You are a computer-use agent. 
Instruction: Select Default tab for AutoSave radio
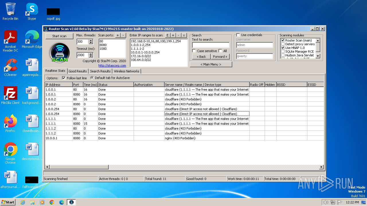(x=92, y=78)
